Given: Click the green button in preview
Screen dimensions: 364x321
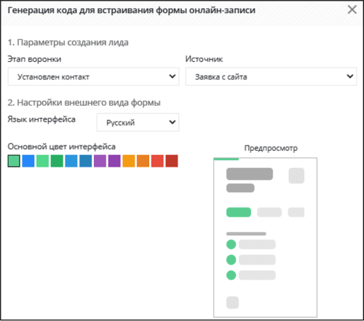Looking at the screenshot, I should tap(239, 213).
